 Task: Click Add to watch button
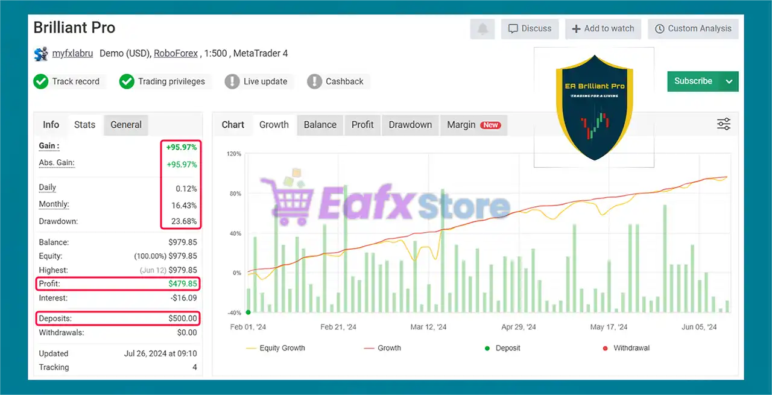point(603,28)
